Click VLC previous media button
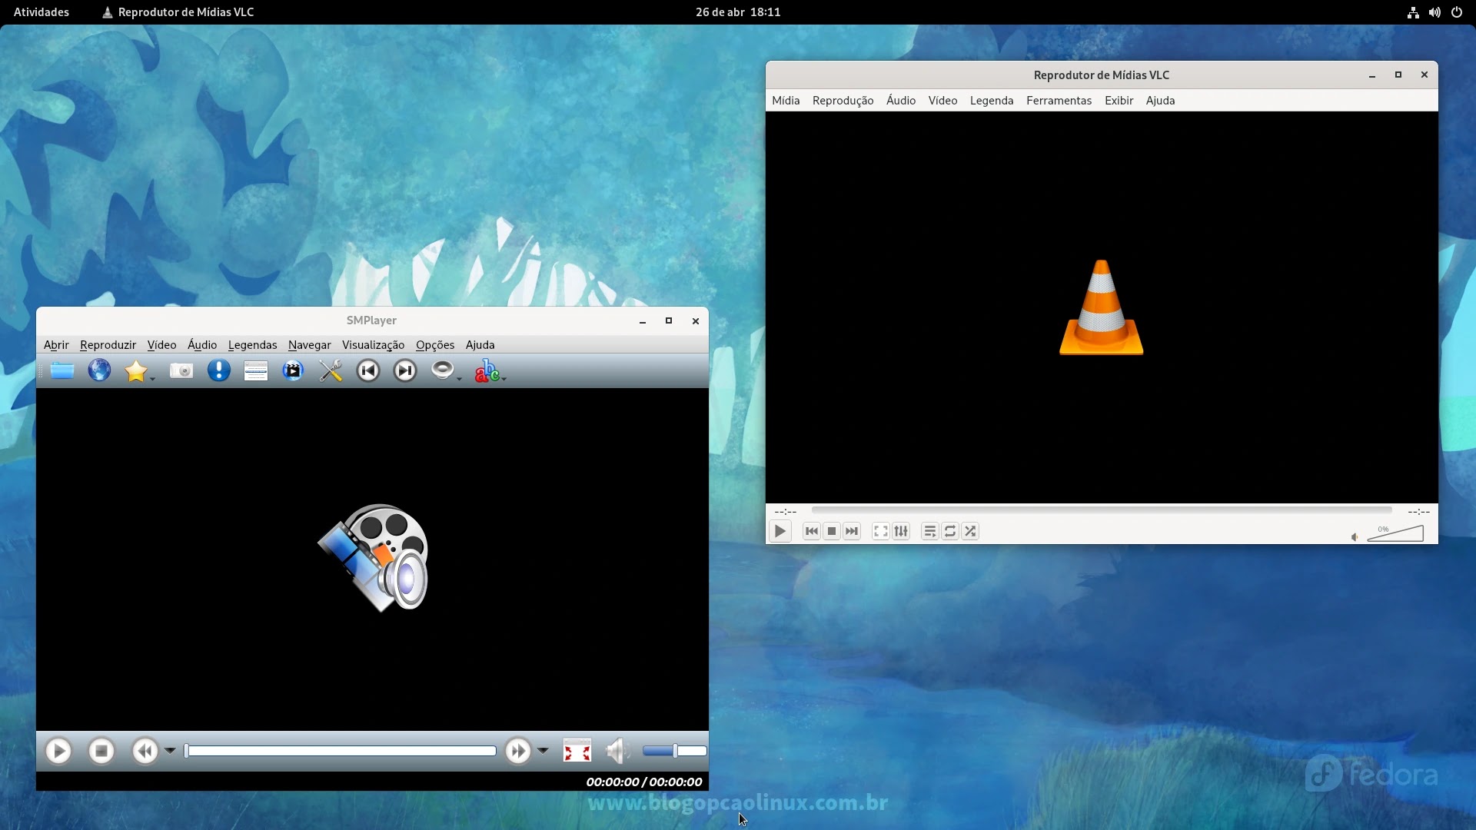The image size is (1476, 830). (811, 531)
